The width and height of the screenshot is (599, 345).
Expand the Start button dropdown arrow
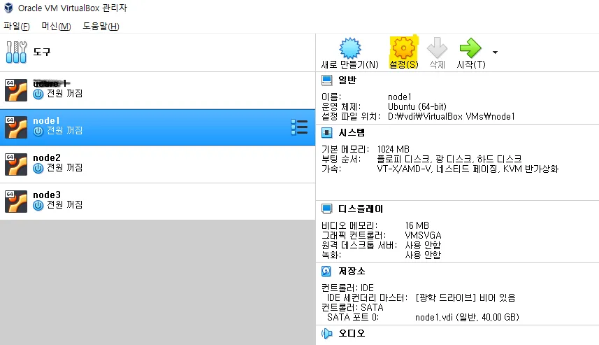495,52
